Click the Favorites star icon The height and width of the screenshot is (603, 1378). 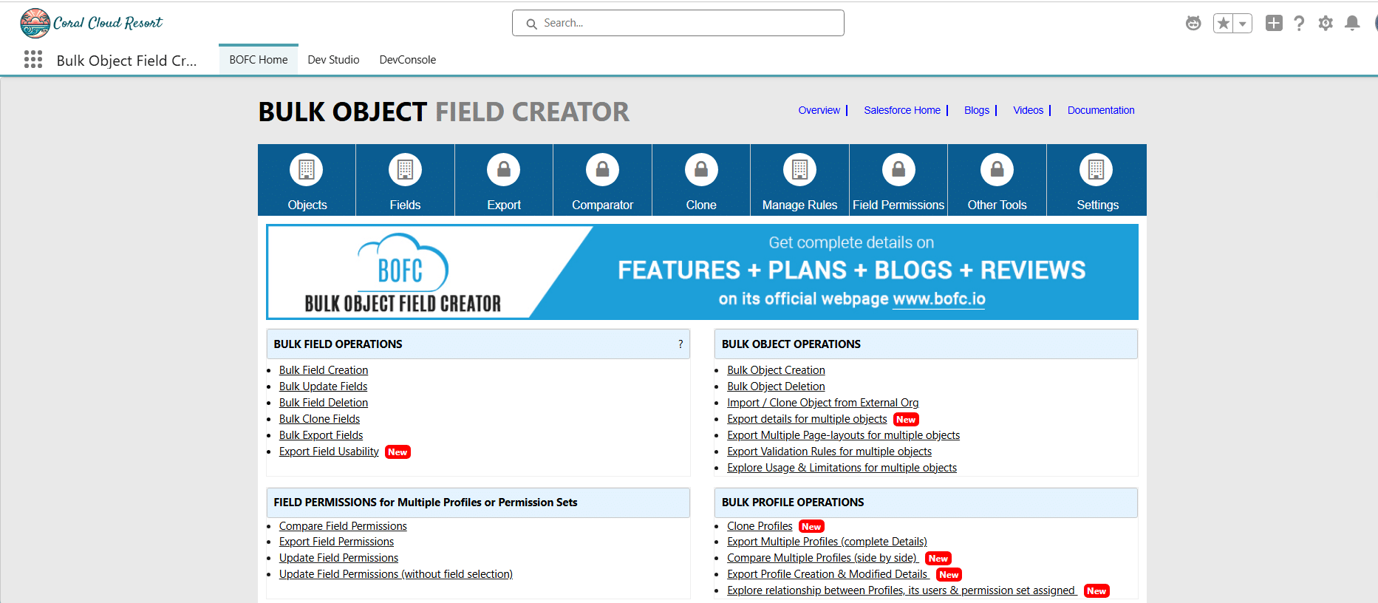(1224, 24)
